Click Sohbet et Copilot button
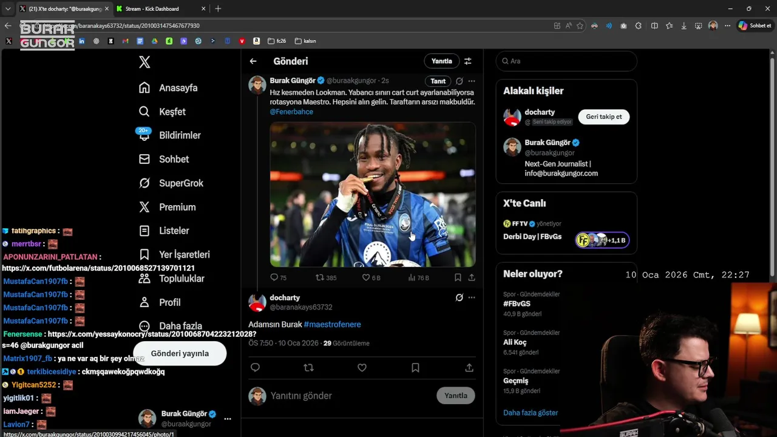This screenshot has height=437, width=777. pyautogui.click(x=755, y=25)
